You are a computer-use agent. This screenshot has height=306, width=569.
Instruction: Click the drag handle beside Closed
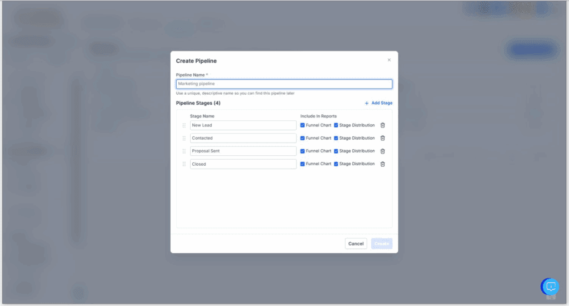point(184,164)
